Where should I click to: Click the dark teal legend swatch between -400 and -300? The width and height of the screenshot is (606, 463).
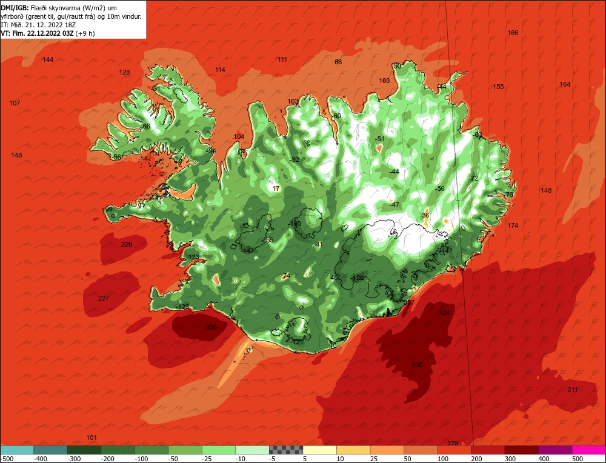tap(50, 450)
